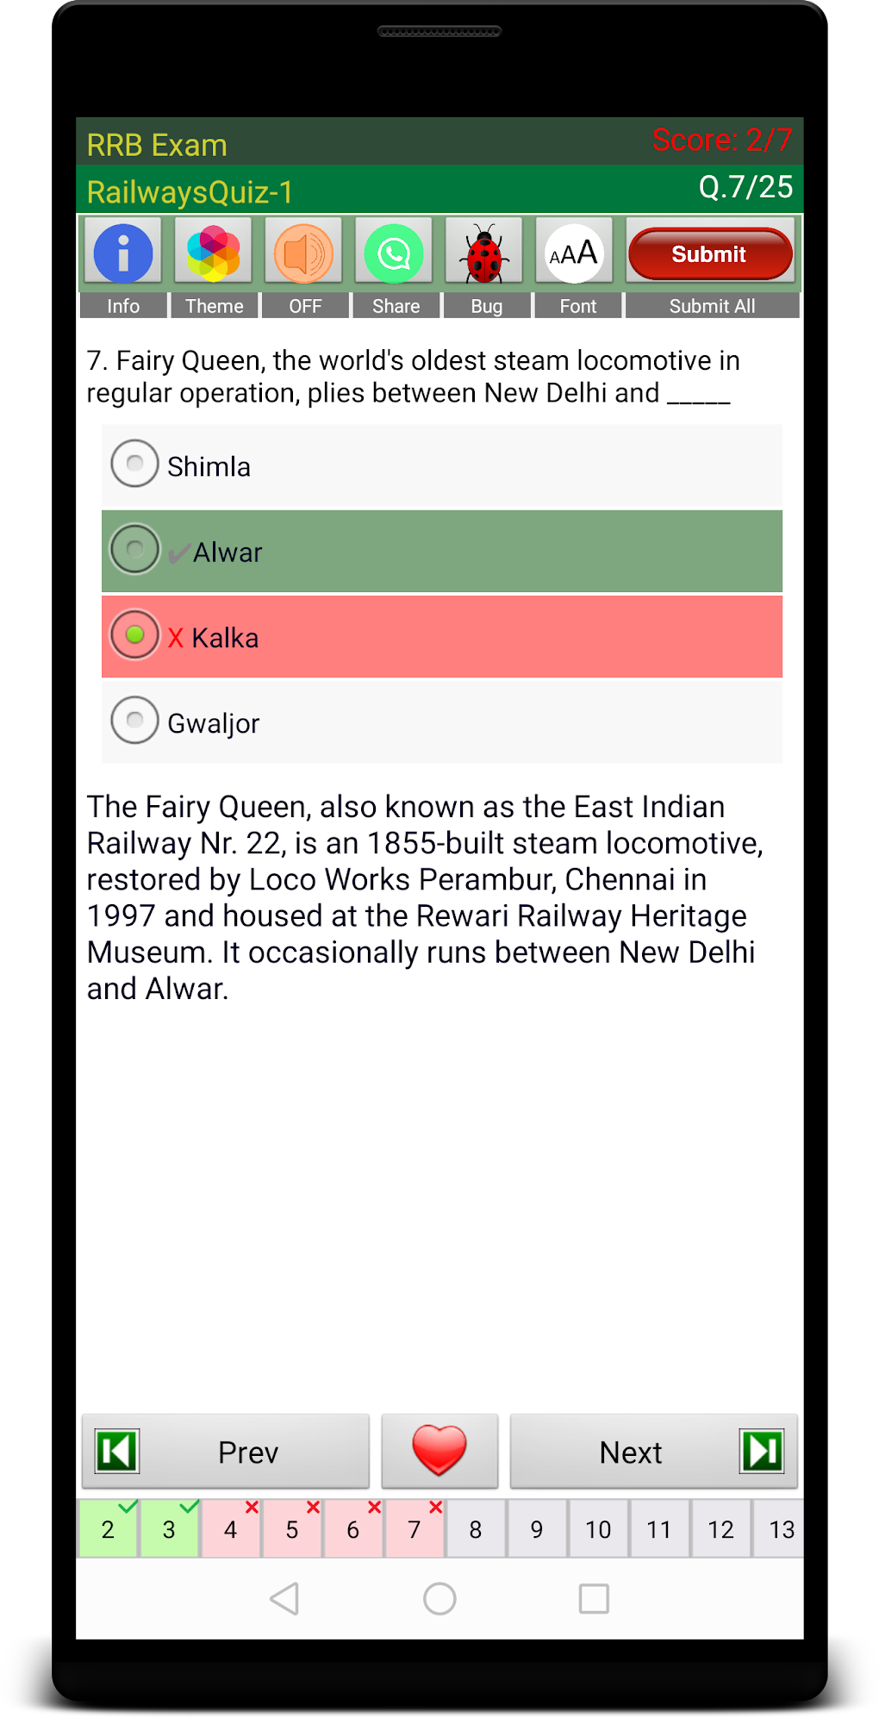Tap the green WhatsApp Share icon
Image resolution: width=879 pixels, height=1718 pixels.
[395, 253]
